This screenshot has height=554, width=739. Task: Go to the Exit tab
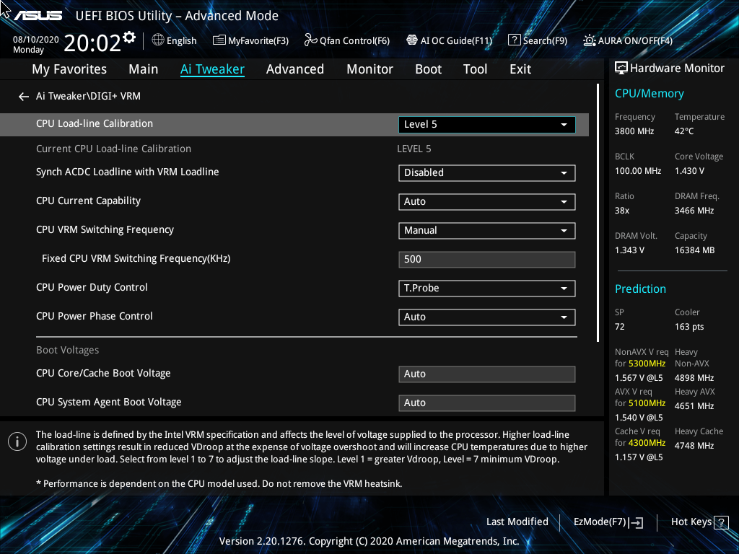coord(520,69)
